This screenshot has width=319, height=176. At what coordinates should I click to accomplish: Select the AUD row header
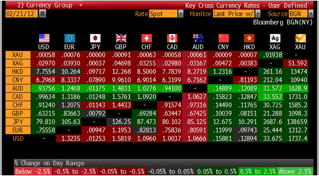(18, 88)
